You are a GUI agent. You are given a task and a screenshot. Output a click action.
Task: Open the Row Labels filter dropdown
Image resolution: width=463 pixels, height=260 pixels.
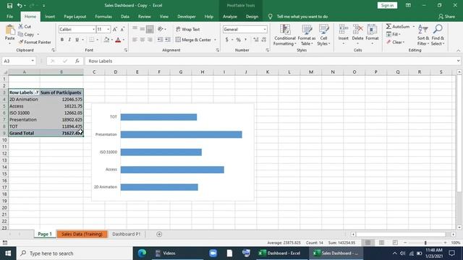pyautogui.click(x=37, y=92)
